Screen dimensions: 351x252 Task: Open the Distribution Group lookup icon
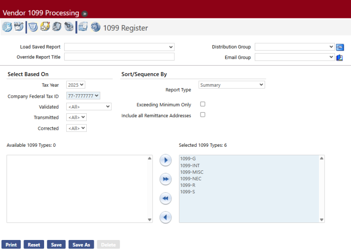(x=340, y=47)
